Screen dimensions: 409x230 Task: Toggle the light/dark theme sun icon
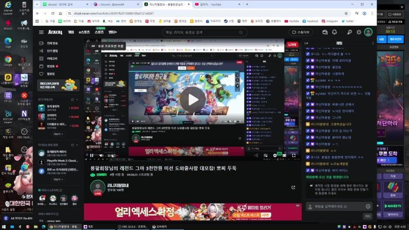(x=359, y=32)
